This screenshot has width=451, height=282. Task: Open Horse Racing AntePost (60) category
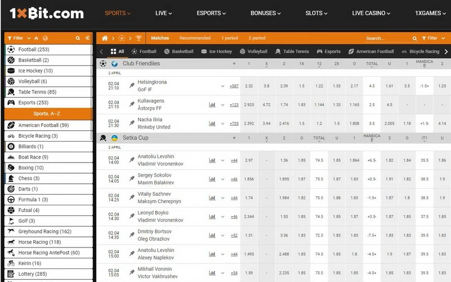(48, 253)
